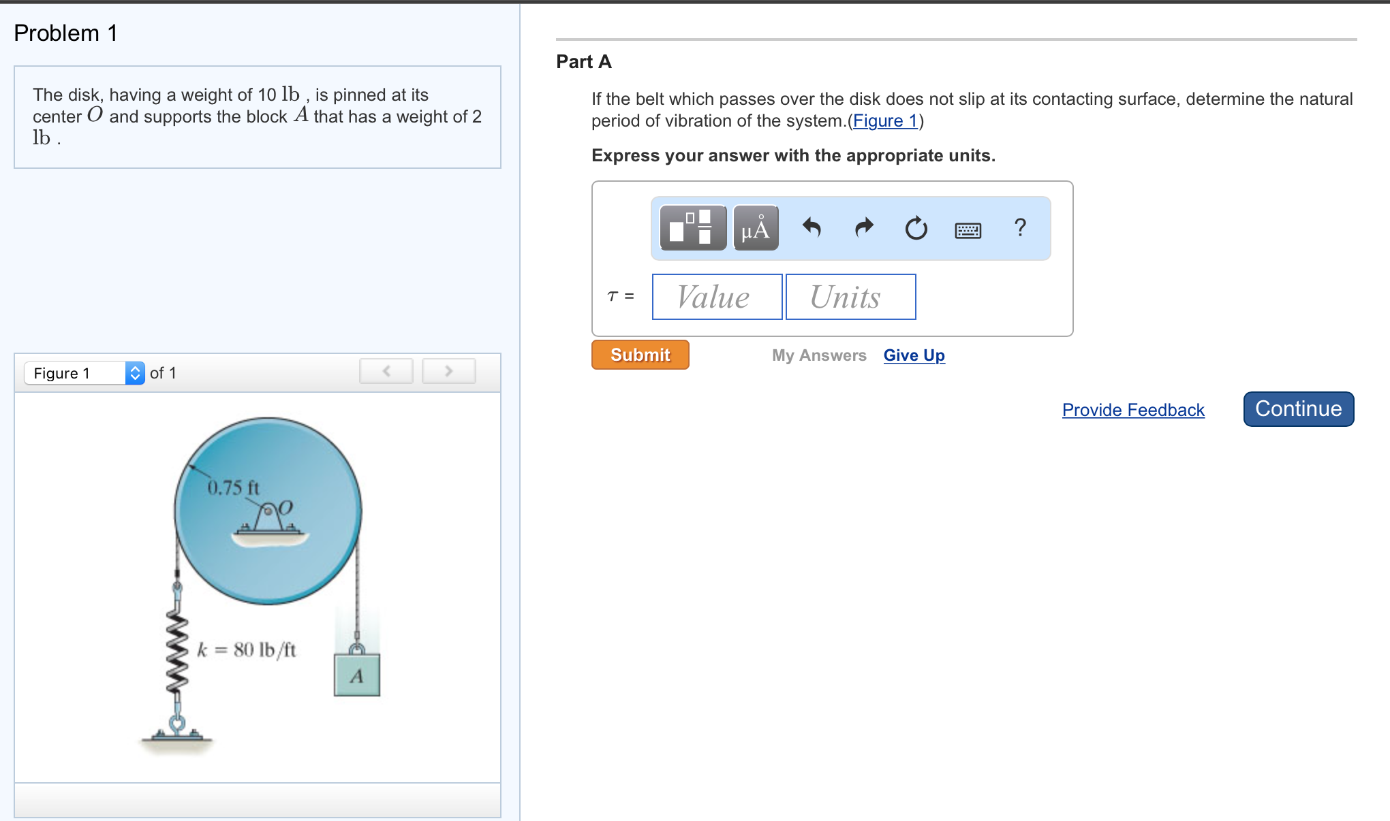1390x821 pixels.
Task: Open the on-screen keyboard icon
Action: (968, 229)
